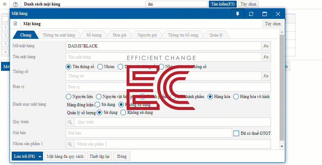Click Fn button for Thông số
This screenshot has height=165, width=322.
[266, 76]
